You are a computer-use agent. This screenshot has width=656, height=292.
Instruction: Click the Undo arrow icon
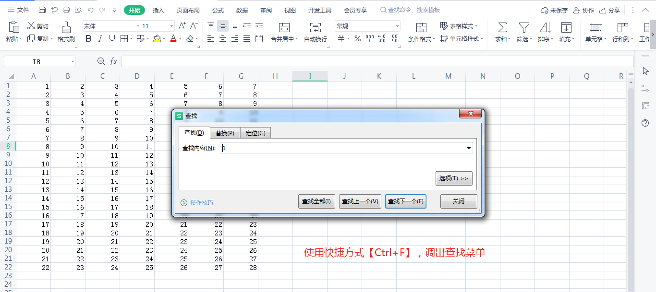pos(90,10)
